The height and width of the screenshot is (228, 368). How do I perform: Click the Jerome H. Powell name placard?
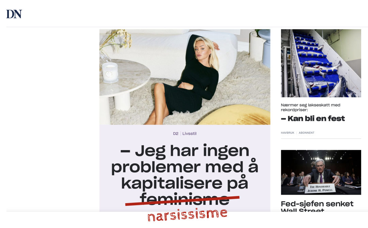320,189
